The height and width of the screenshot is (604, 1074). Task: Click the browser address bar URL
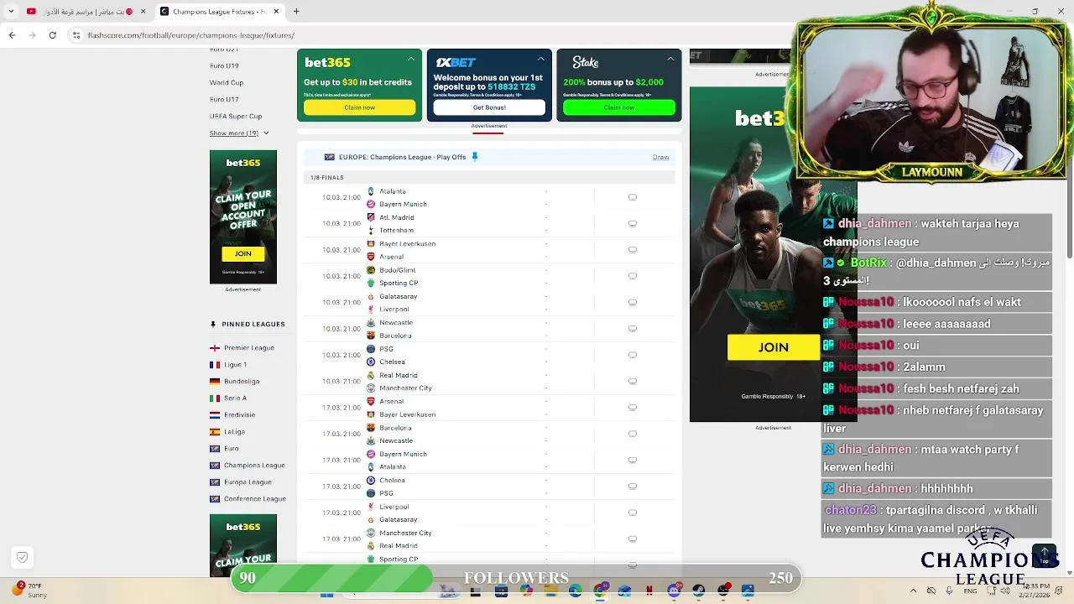191,35
